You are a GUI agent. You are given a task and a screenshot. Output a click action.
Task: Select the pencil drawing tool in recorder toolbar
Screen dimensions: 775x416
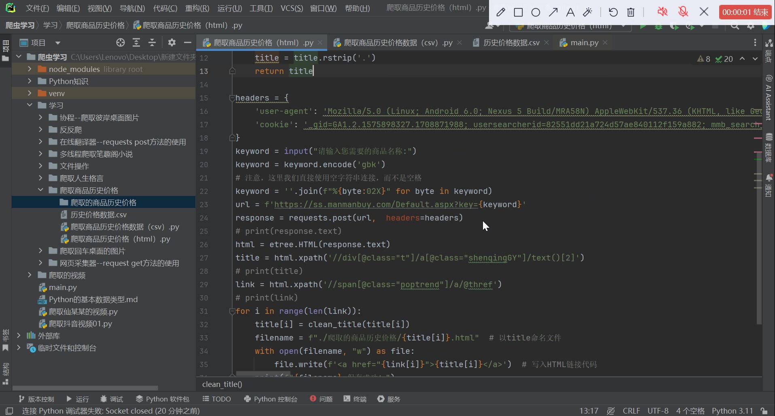[x=500, y=12]
